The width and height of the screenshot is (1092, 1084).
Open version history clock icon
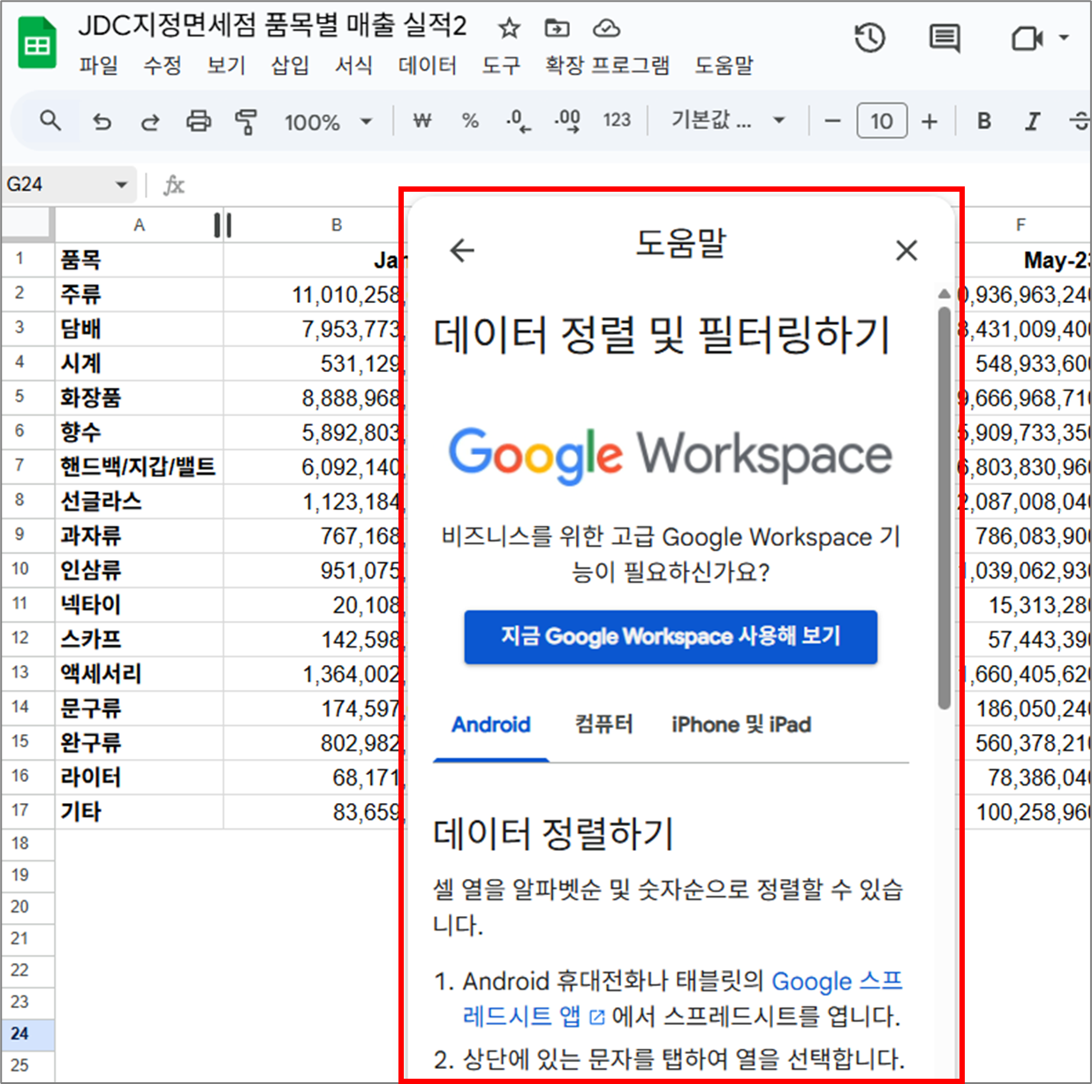[x=870, y=38]
